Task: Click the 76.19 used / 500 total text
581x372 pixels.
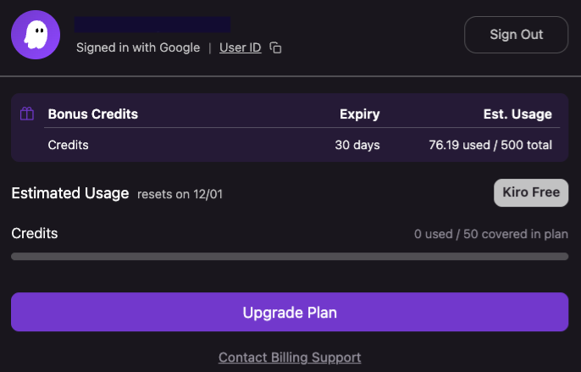Action: 490,145
